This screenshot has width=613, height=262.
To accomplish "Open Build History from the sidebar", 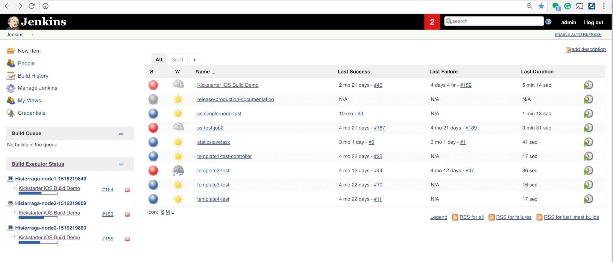I will [33, 76].
